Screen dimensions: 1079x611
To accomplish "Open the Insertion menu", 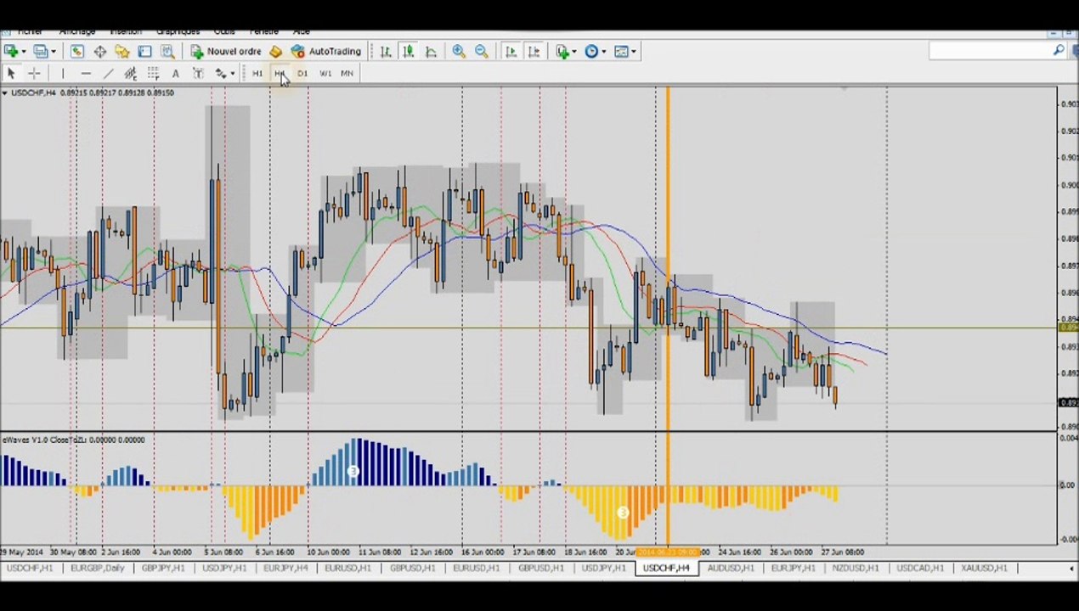I will [126, 31].
